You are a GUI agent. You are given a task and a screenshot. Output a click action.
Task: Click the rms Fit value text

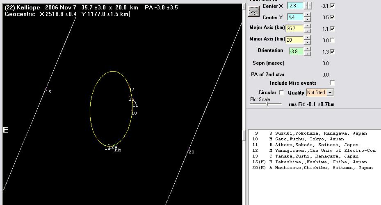[x=312, y=104]
